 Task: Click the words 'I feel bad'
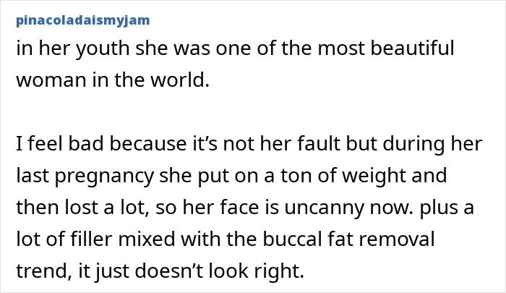(x=60, y=143)
